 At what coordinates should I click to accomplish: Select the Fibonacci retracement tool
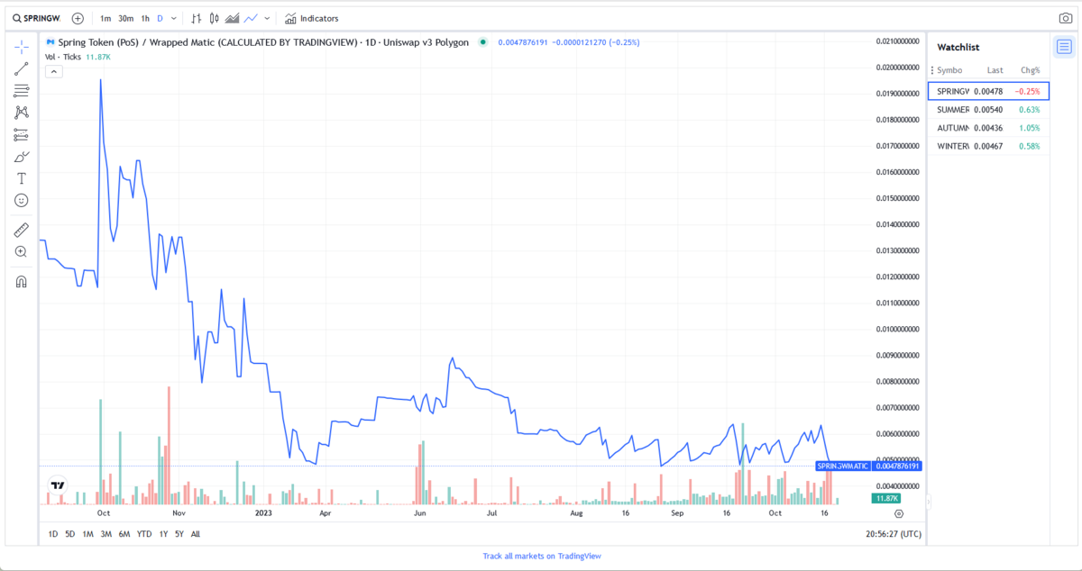[22, 91]
